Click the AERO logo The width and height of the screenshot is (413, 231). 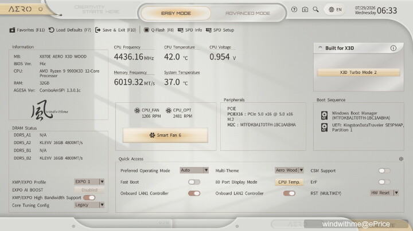pyautogui.click(x=20, y=9)
